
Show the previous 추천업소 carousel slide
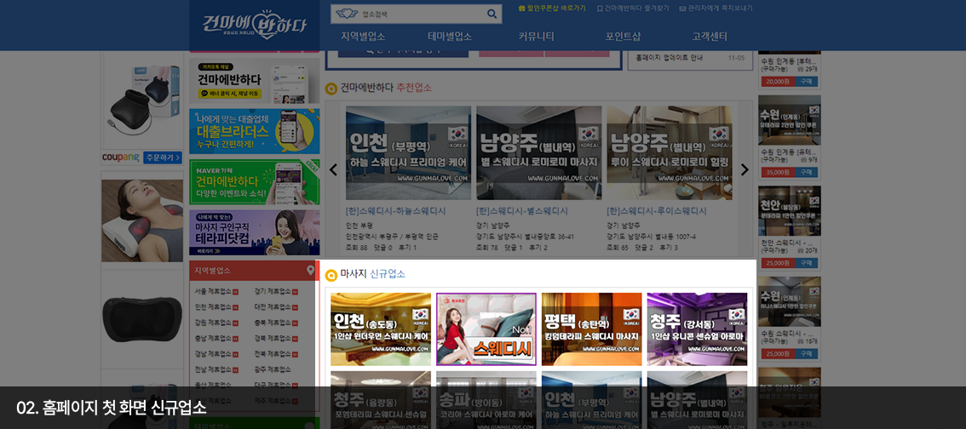coord(333,169)
